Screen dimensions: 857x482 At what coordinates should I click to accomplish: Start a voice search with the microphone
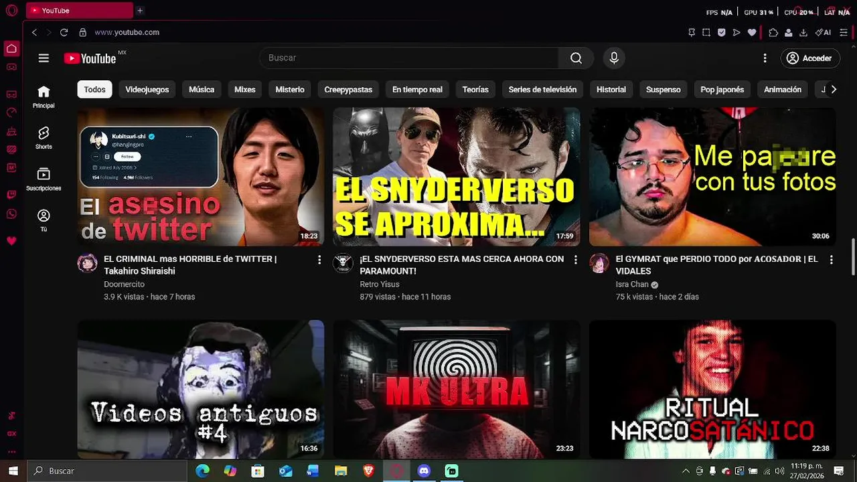pyautogui.click(x=614, y=58)
